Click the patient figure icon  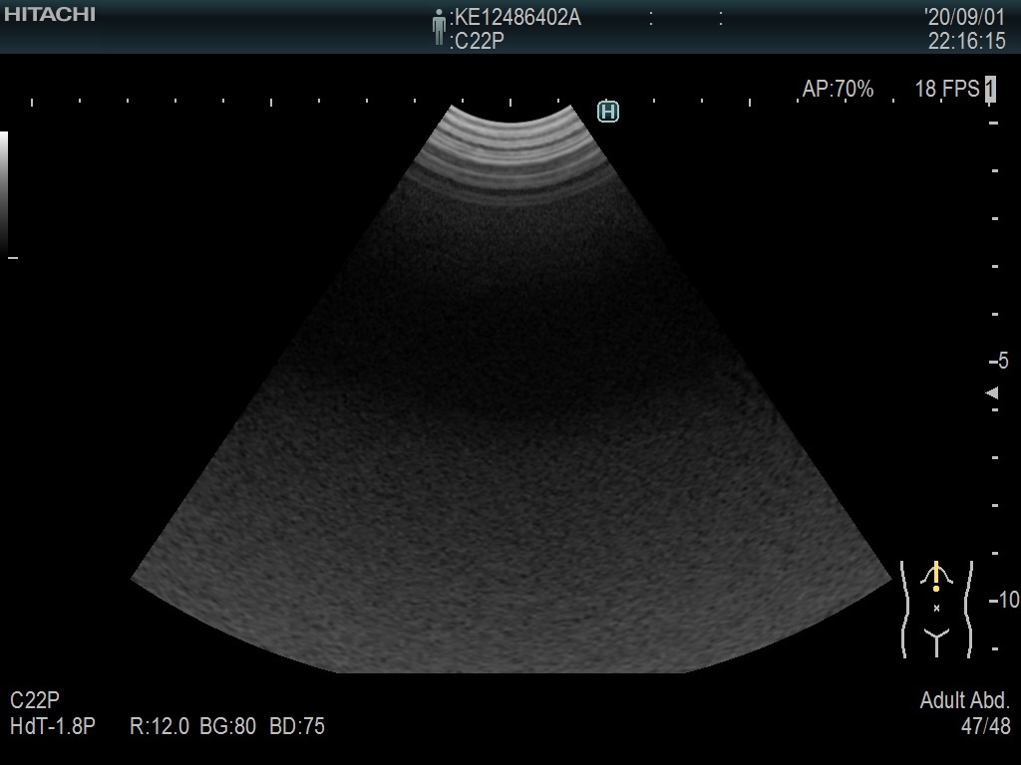pos(439,27)
